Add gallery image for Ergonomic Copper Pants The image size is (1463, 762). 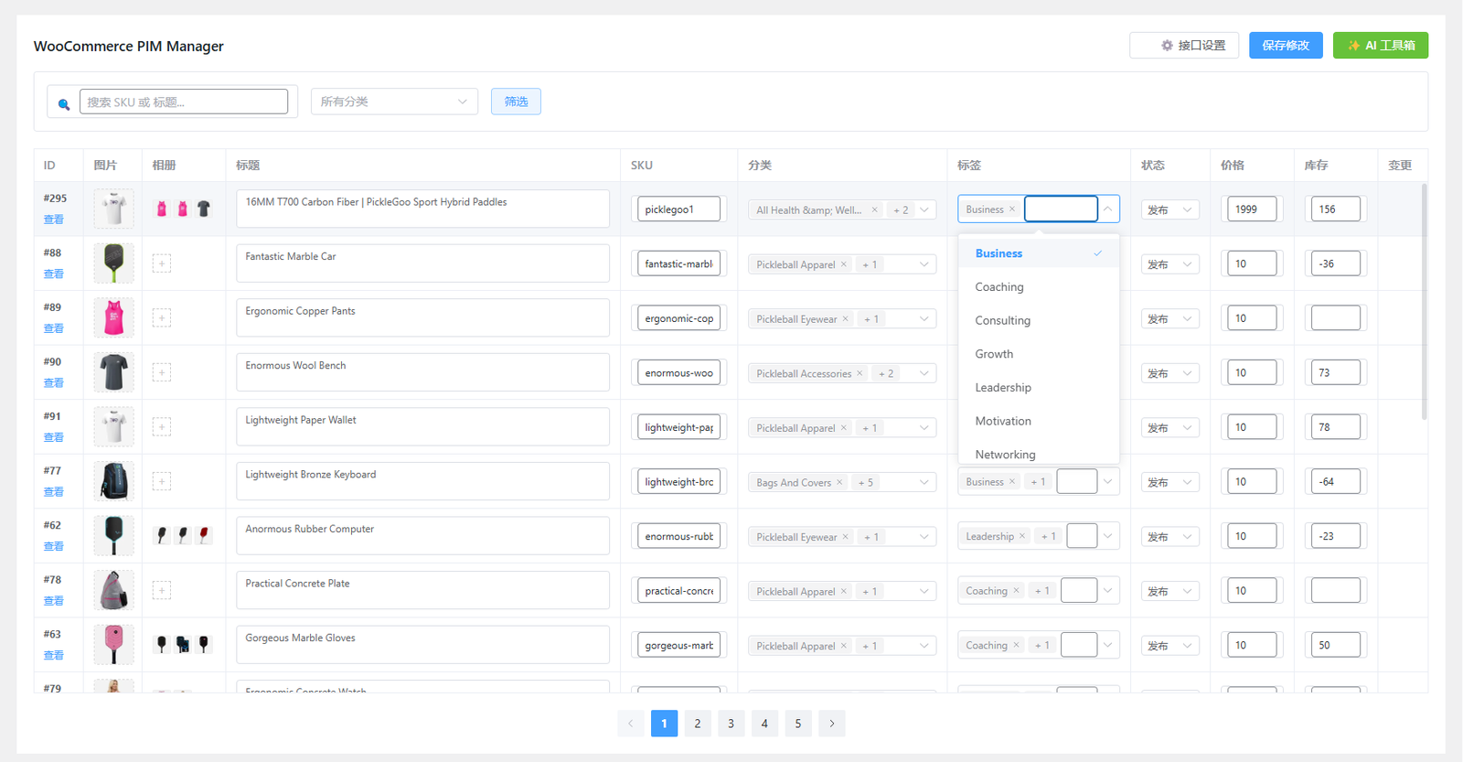[162, 318]
